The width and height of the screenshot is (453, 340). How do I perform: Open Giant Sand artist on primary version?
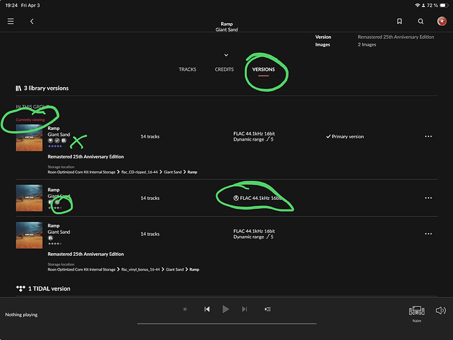59,135
